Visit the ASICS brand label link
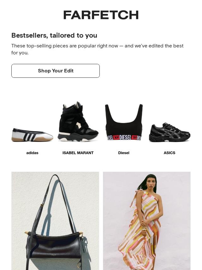This screenshot has width=202, height=270. 169,153
